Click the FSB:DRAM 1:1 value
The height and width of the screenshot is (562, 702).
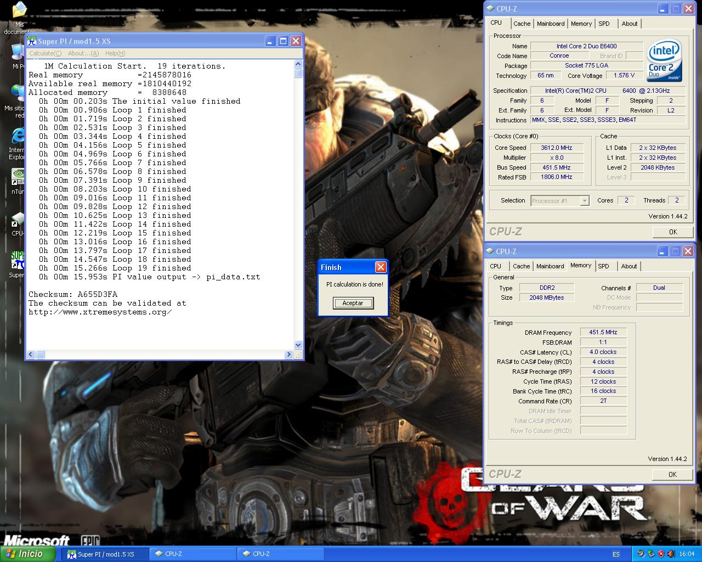pos(603,342)
